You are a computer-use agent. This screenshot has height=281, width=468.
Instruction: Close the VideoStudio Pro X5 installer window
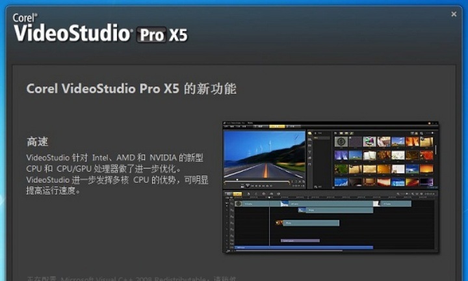pos(454,14)
